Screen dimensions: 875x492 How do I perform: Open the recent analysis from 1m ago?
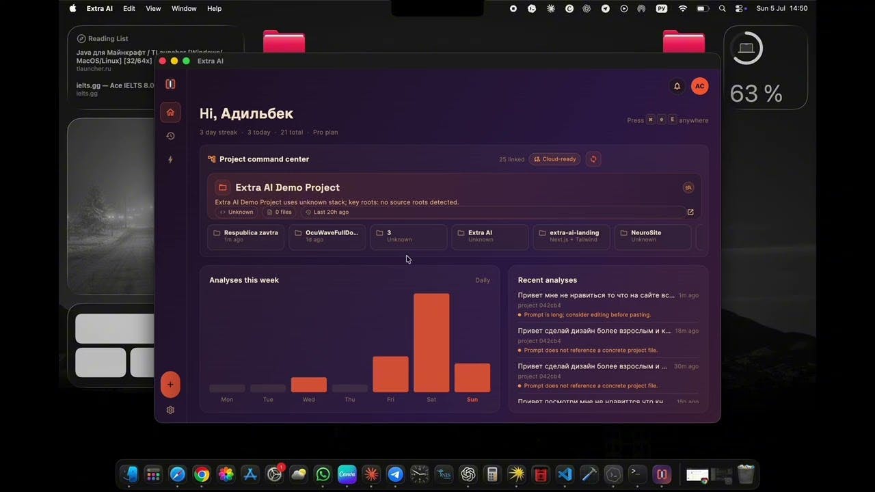(x=608, y=305)
